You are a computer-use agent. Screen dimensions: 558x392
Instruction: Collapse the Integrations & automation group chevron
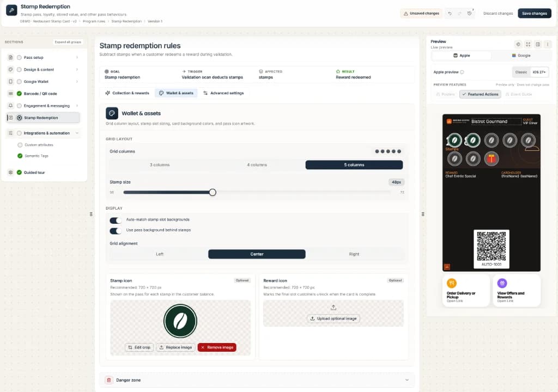(x=77, y=133)
